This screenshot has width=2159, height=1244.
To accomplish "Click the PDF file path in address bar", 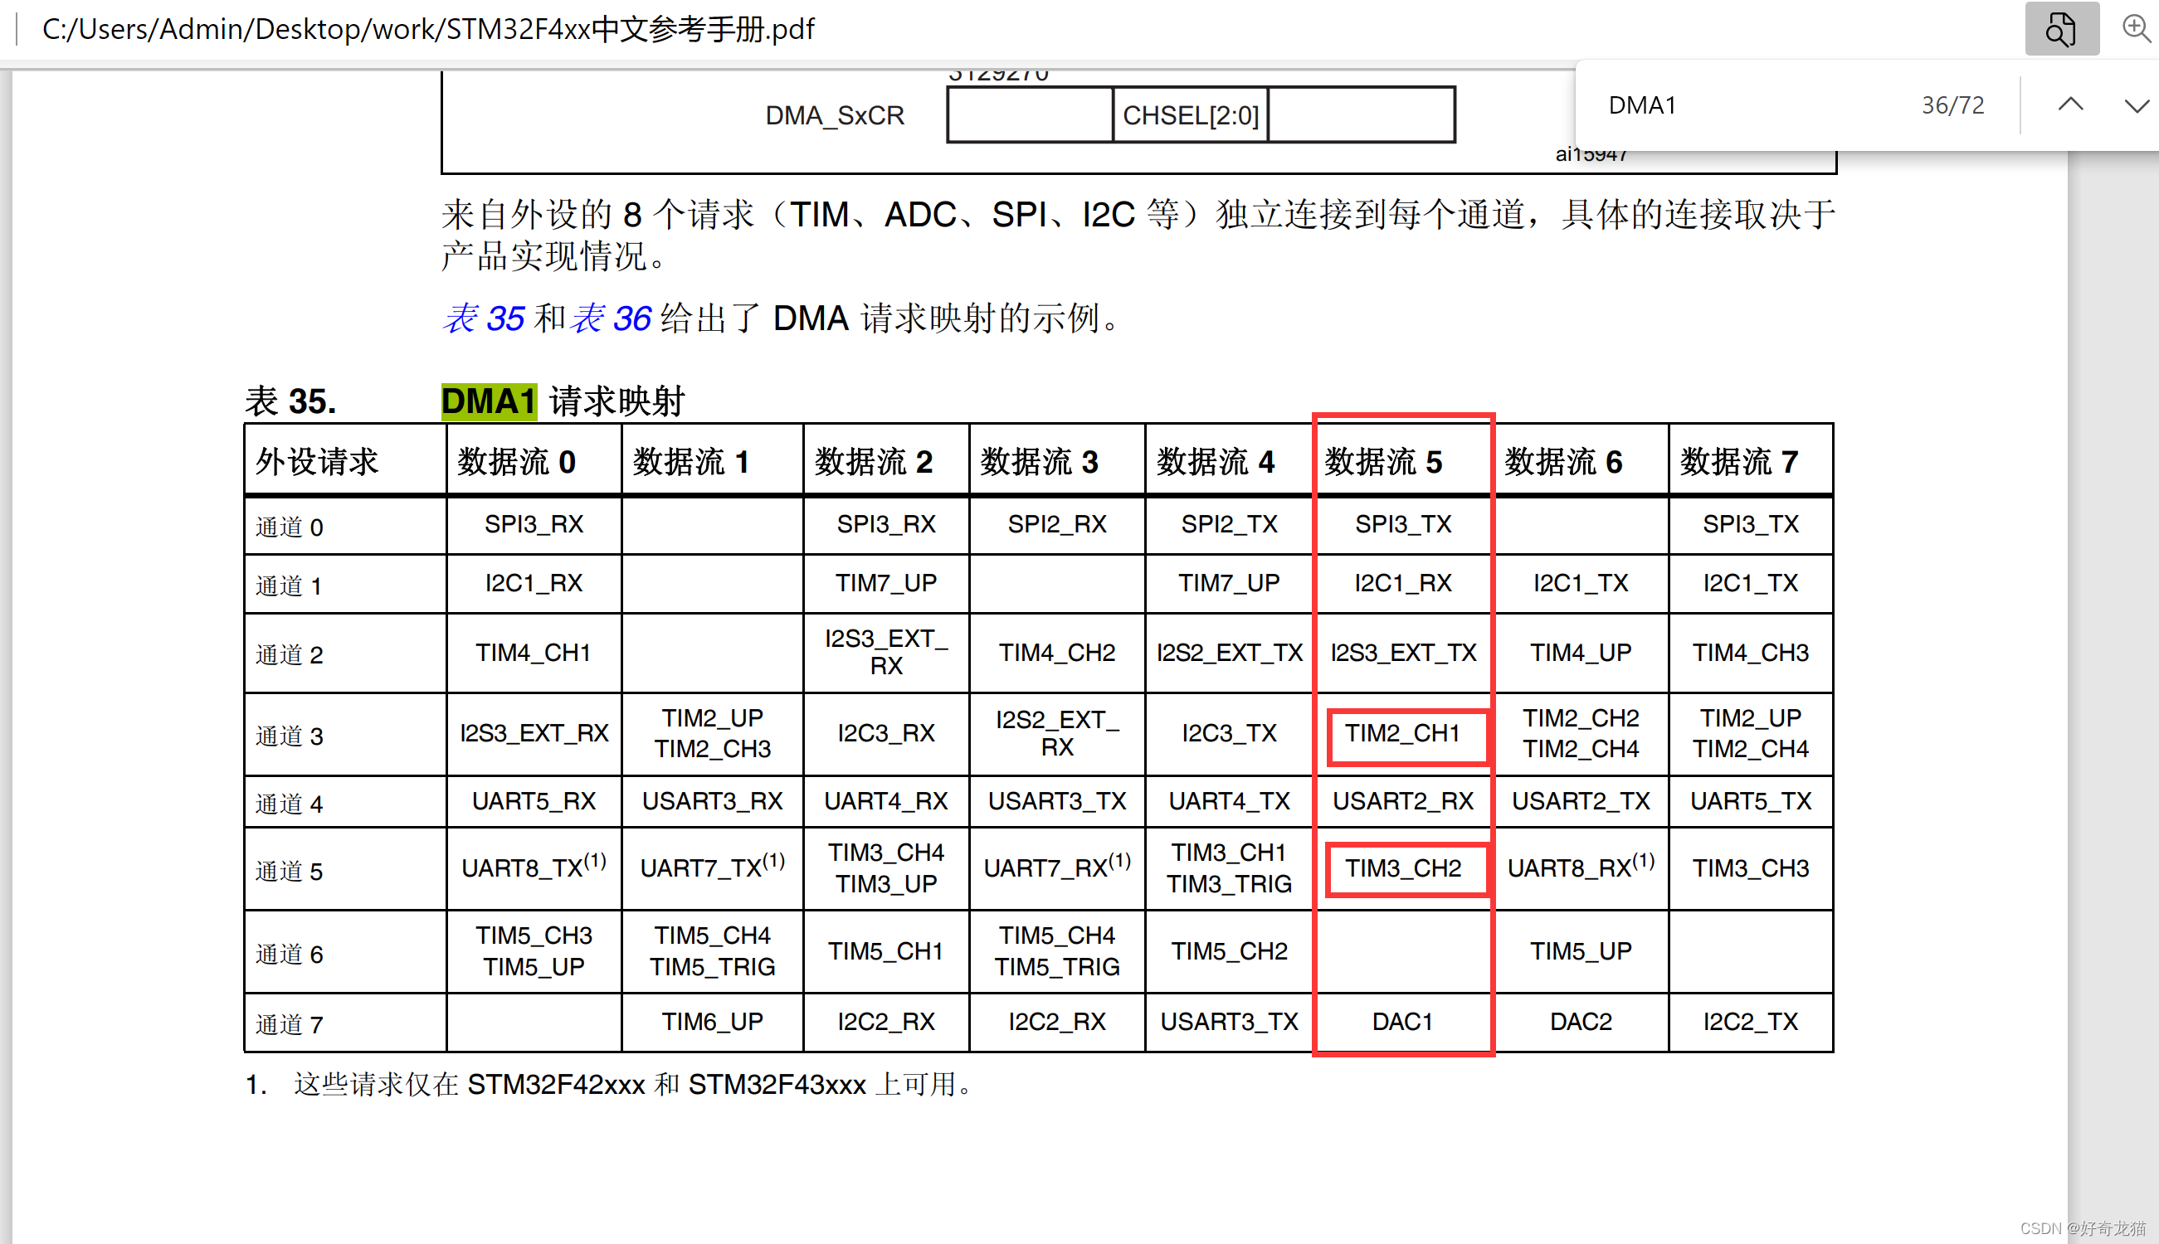I will tap(427, 29).
